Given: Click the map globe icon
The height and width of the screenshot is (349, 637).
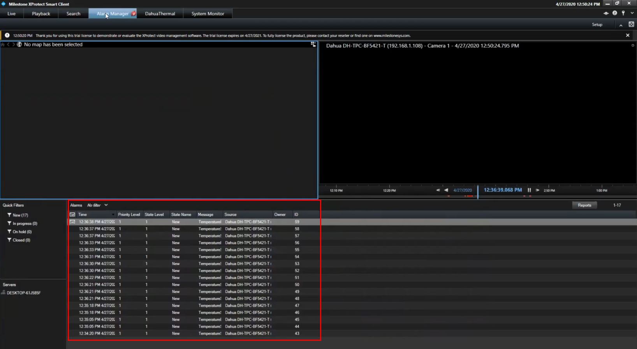Looking at the screenshot, I should (x=19, y=45).
